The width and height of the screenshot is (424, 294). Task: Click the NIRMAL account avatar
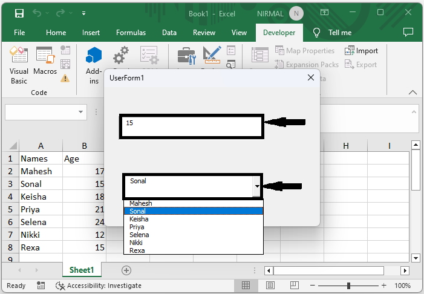pos(296,13)
